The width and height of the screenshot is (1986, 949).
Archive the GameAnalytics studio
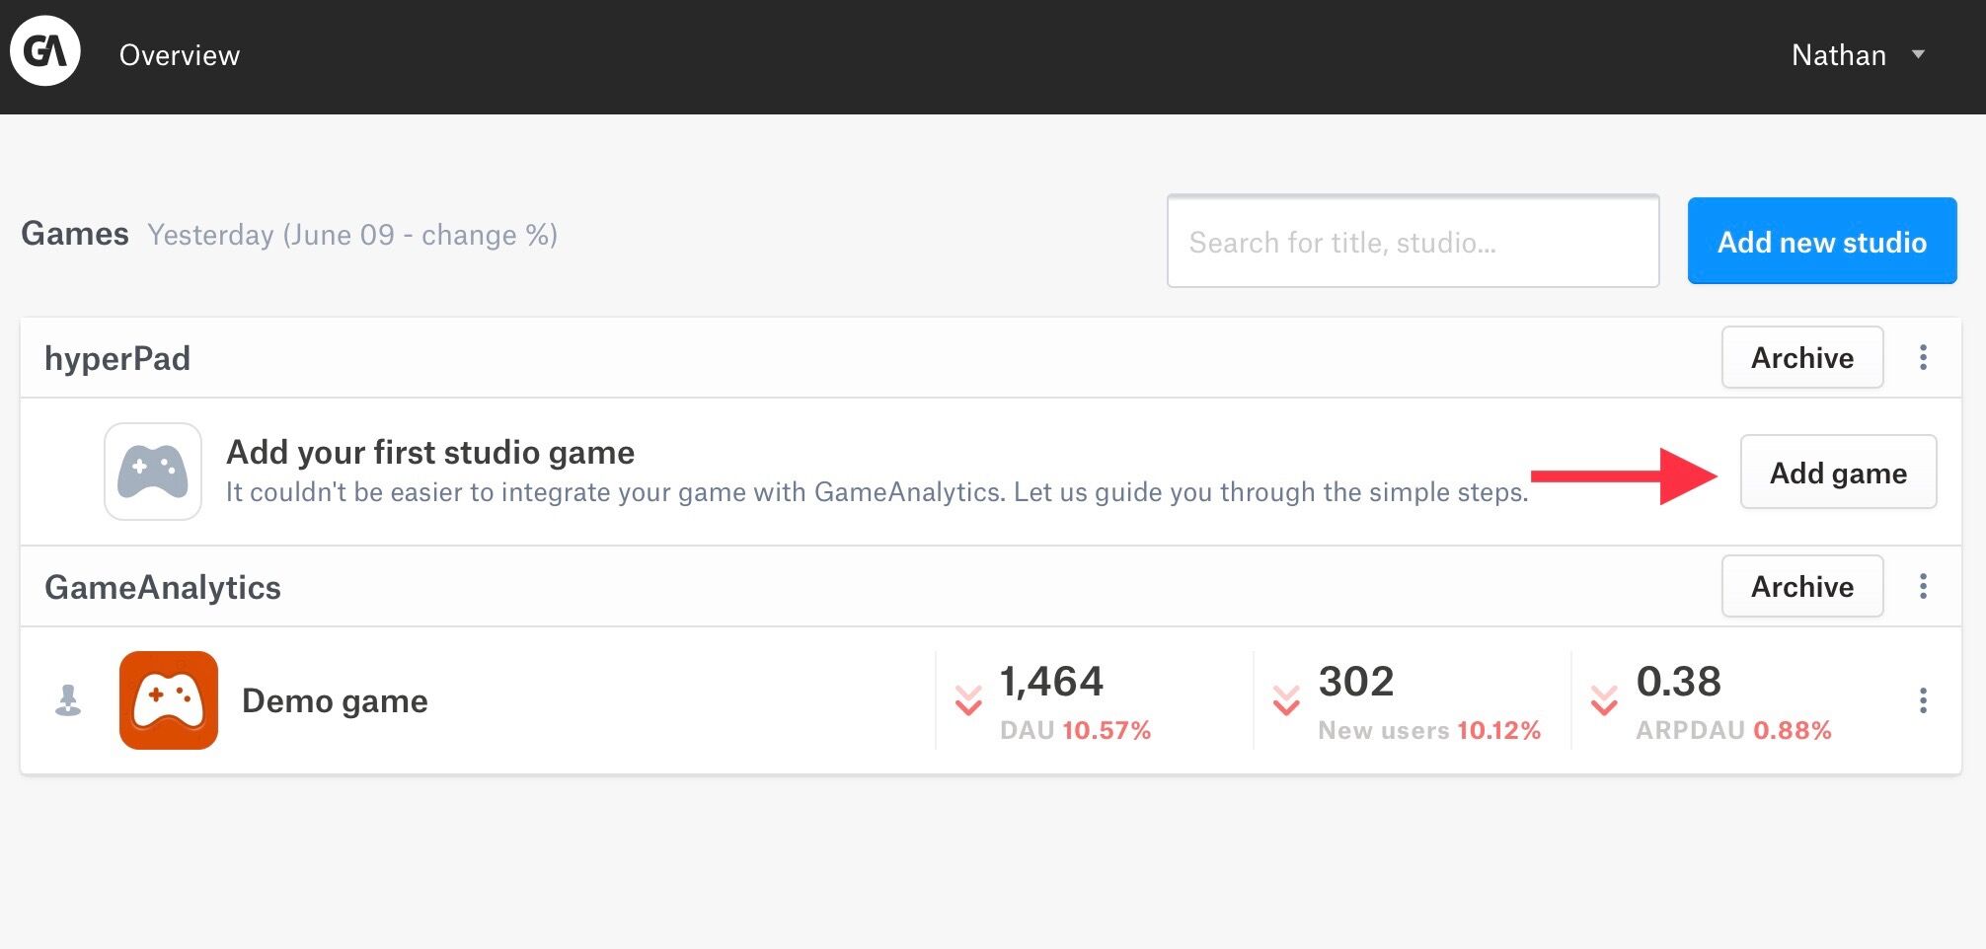(x=1801, y=587)
